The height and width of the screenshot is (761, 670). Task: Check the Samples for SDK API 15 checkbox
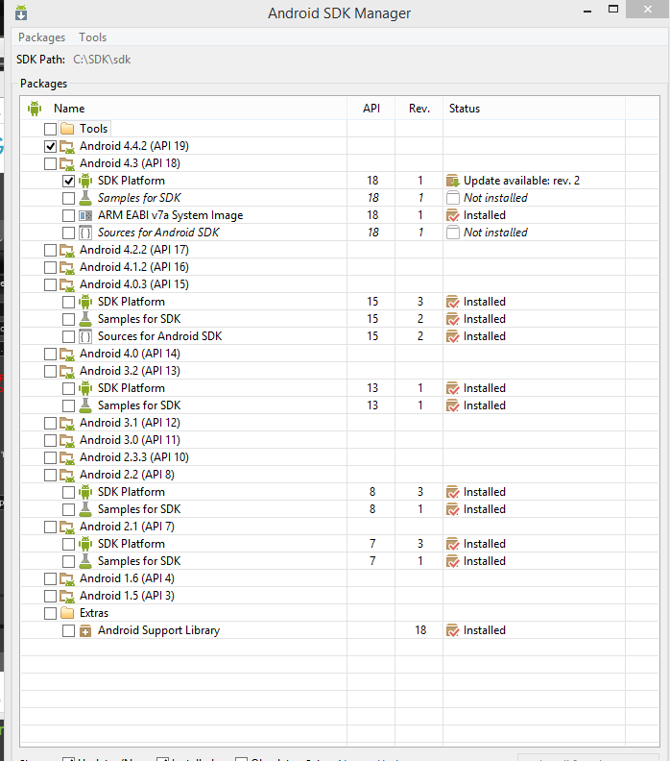[68, 319]
